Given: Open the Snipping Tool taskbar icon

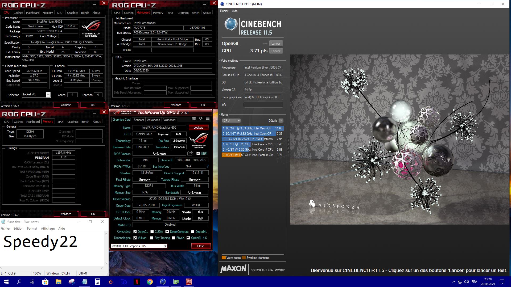Looking at the screenshot, I should (x=71, y=282).
